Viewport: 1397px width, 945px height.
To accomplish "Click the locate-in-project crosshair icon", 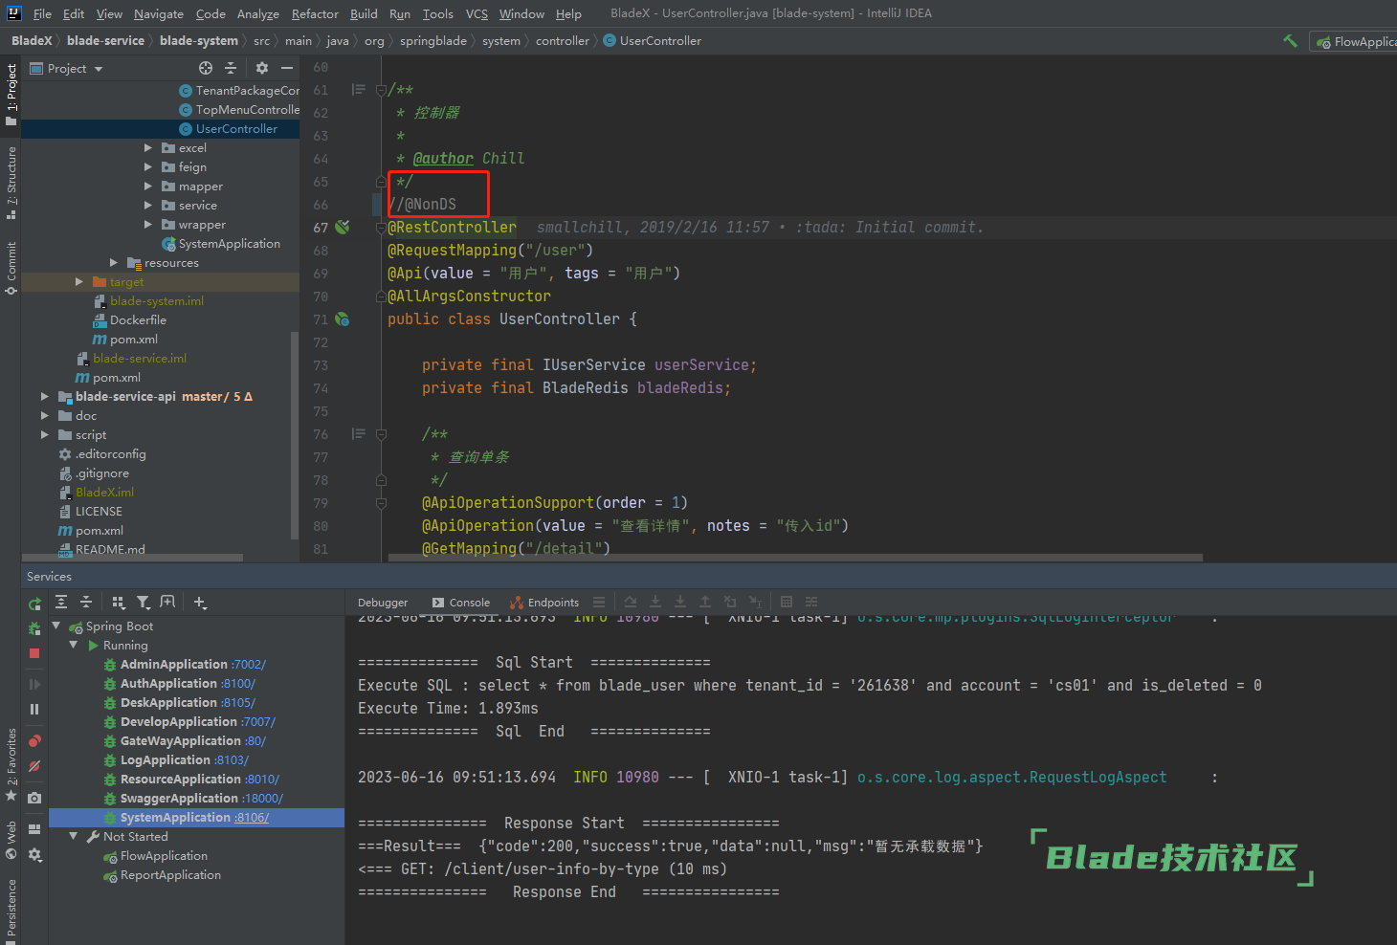I will click(x=205, y=68).
